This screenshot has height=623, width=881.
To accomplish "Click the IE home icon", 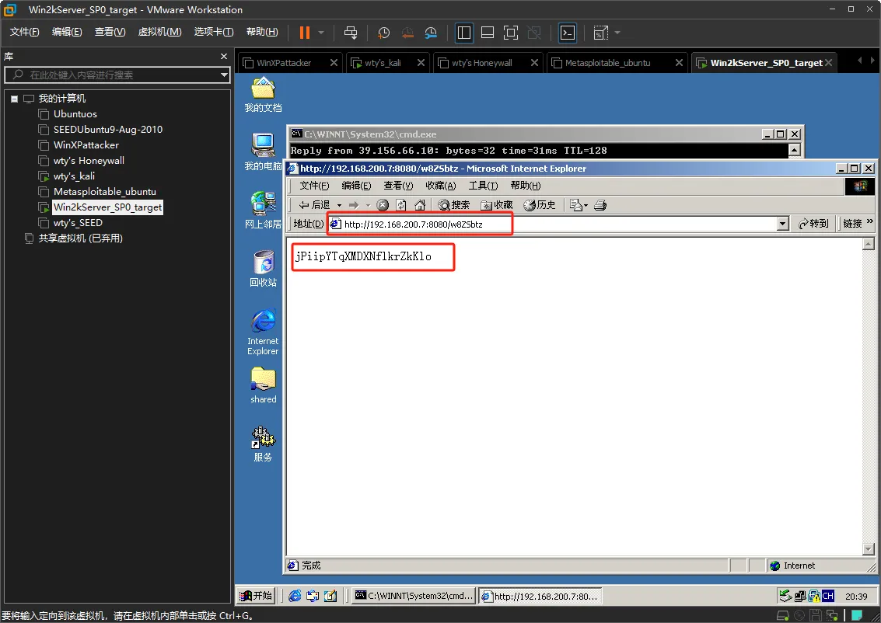I will [420, 205].
